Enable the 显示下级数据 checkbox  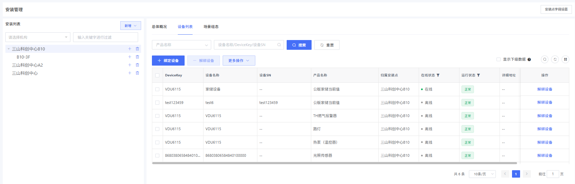point(499,59)
